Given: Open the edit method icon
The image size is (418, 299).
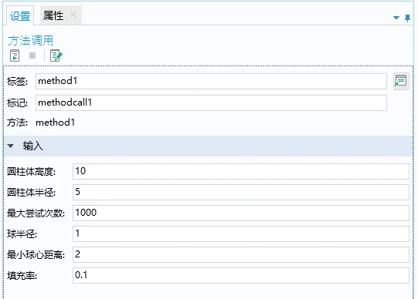Looking at the screenshot, I should [x=56, y=55].
